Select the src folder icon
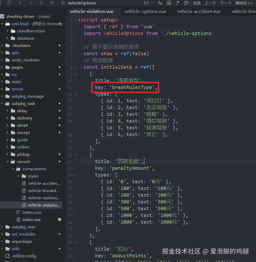This screenshot has width=256, height=262. point(7,75)
